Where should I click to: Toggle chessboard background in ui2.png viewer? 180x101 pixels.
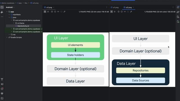click(x=111, y=12)
